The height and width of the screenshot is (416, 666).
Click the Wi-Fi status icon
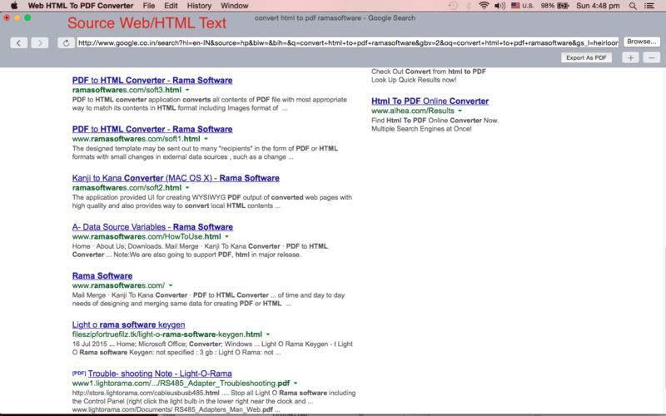coord(484,6)
